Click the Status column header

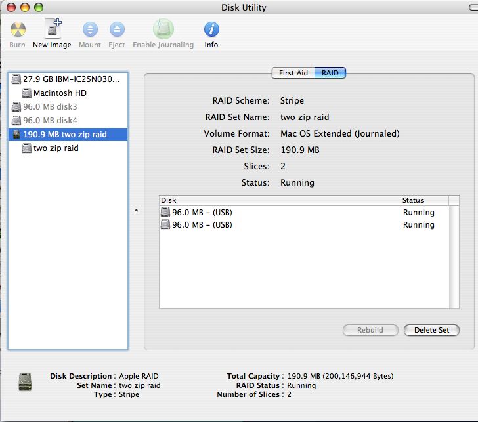424,200
